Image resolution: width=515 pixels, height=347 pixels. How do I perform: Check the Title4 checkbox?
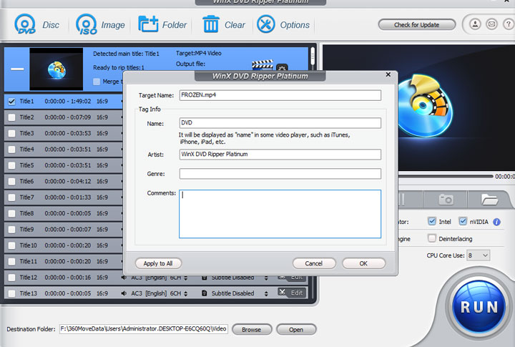tap(11, 150)
